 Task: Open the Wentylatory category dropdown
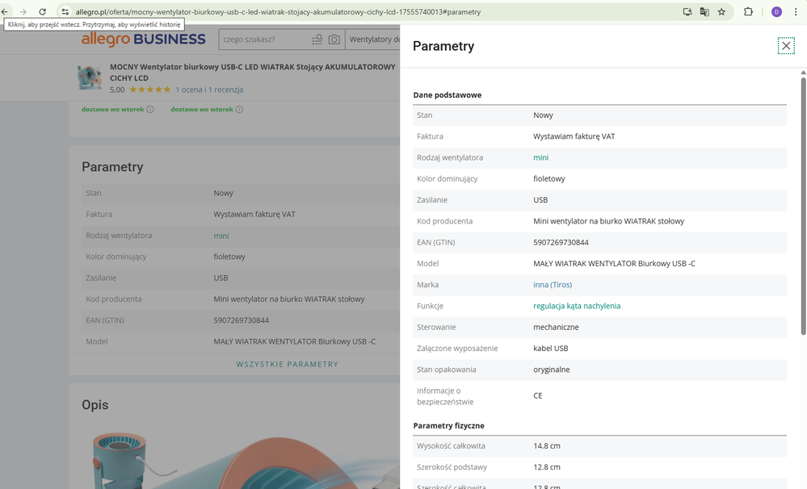(x=374, y=40)
